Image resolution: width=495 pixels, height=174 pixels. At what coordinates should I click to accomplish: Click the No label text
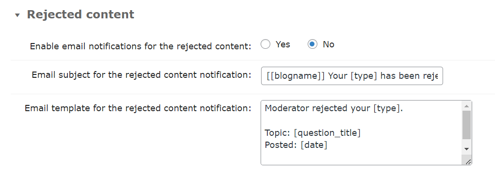pyautogui.click(x=329, y=44)
